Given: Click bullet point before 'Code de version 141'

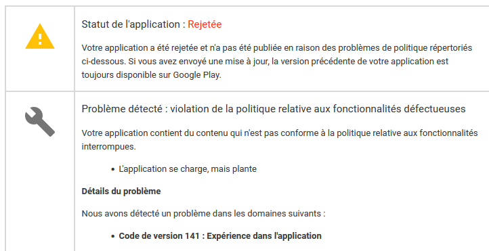Looking at the screenshot, I should point(113,236).
